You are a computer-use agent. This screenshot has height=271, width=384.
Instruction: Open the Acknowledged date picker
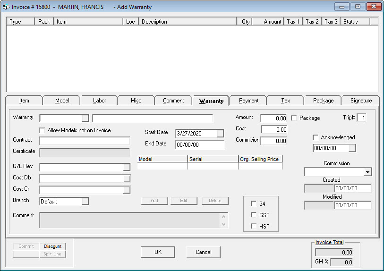(352, 148)
